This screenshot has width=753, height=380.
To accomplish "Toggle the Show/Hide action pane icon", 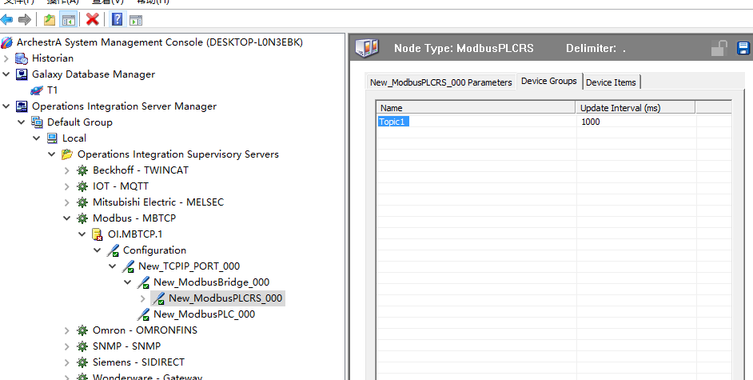I will (136, 19).
